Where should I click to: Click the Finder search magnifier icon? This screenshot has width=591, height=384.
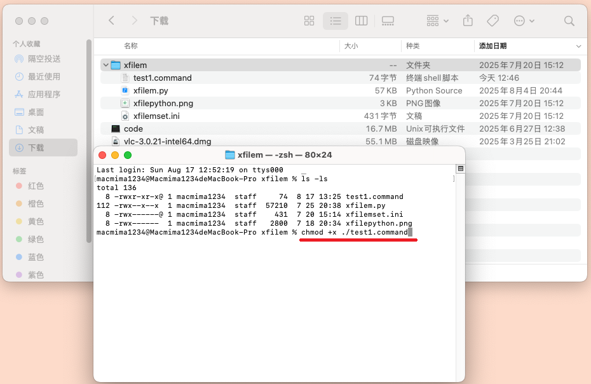(x=569, y=21)
